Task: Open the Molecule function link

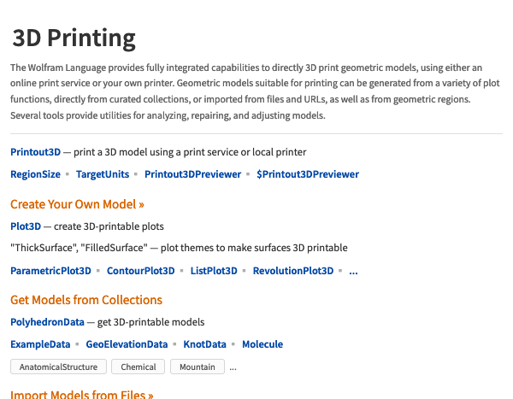Action: tap(262, 344)
